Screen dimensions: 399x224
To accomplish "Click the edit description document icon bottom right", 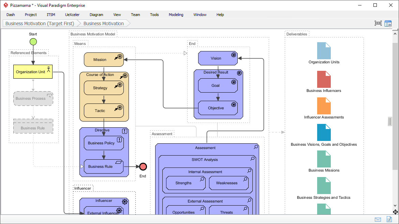I will tap(389, 219).
